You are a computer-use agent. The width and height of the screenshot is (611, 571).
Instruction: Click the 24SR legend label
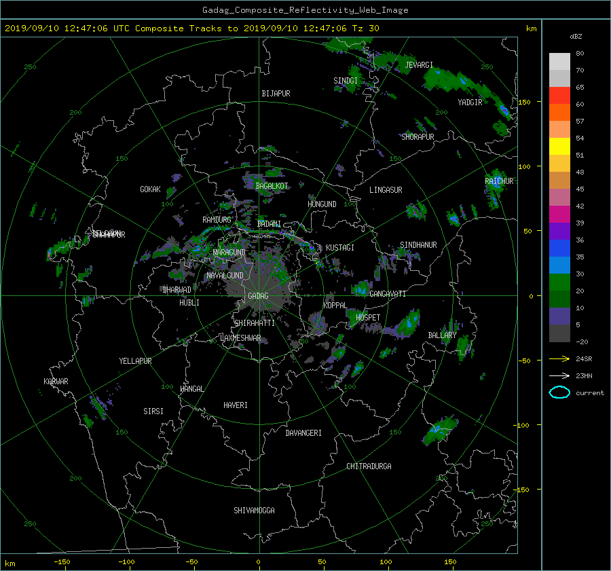(x=584, y=359)
